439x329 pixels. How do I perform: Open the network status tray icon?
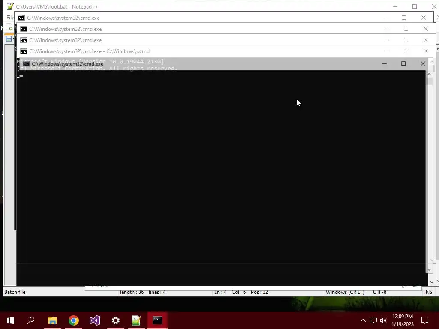tap(373, 320)
